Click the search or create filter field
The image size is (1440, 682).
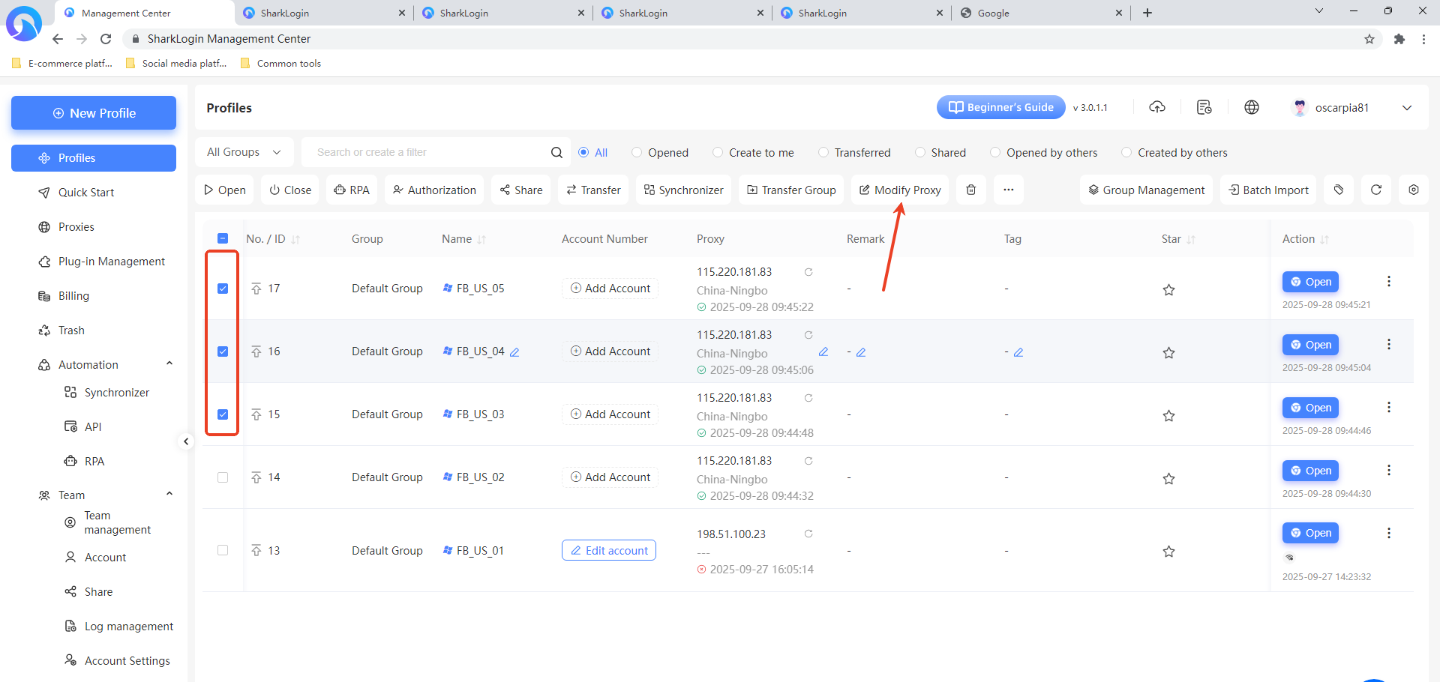pos(427,153)
